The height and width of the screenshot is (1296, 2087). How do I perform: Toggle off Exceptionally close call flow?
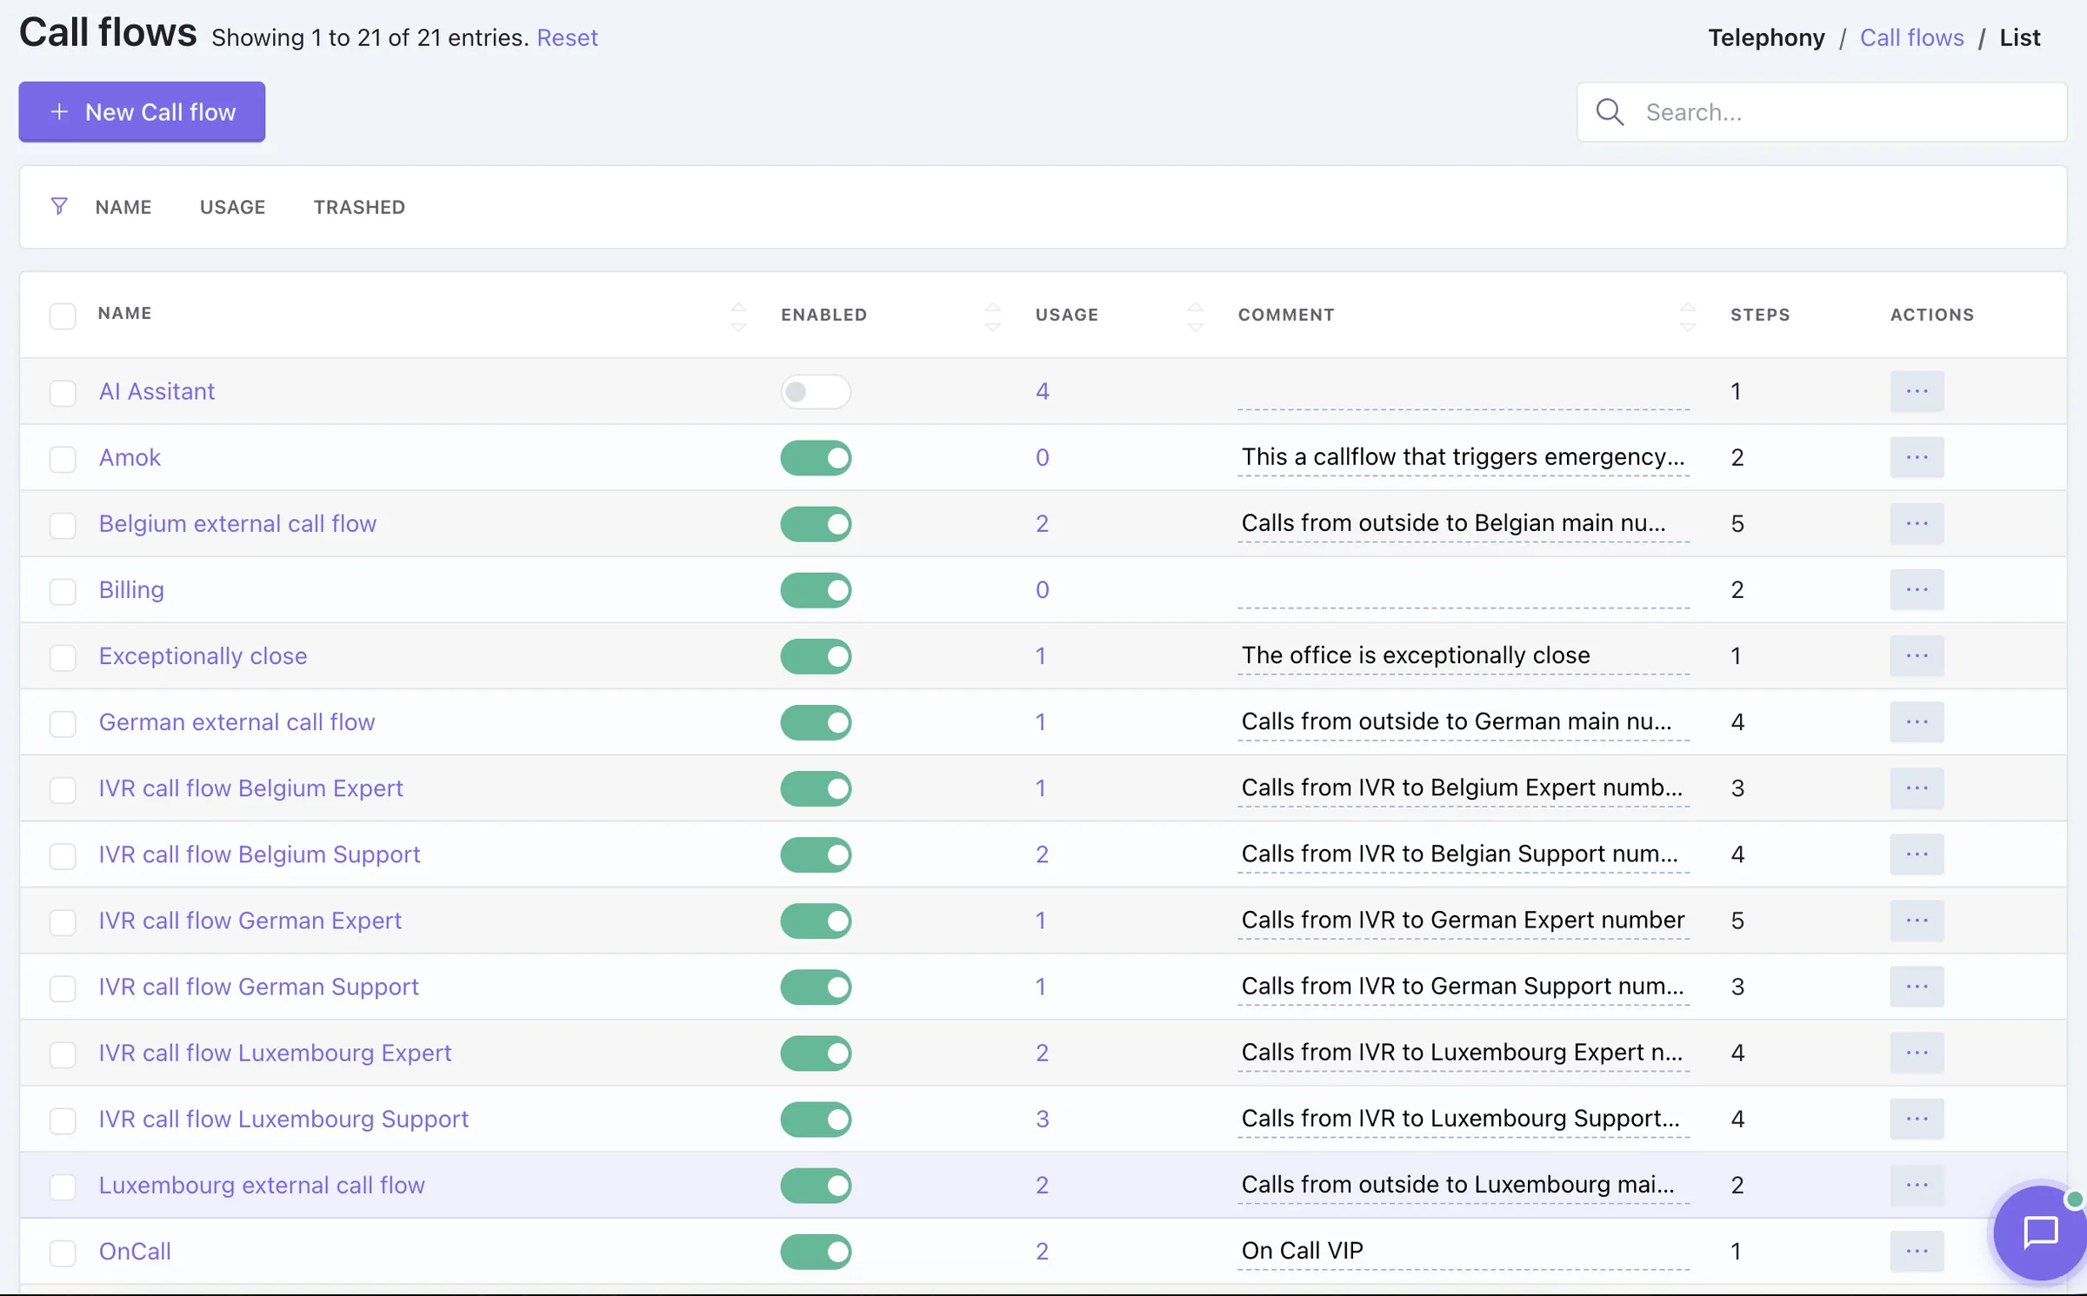tap(816, 656)
